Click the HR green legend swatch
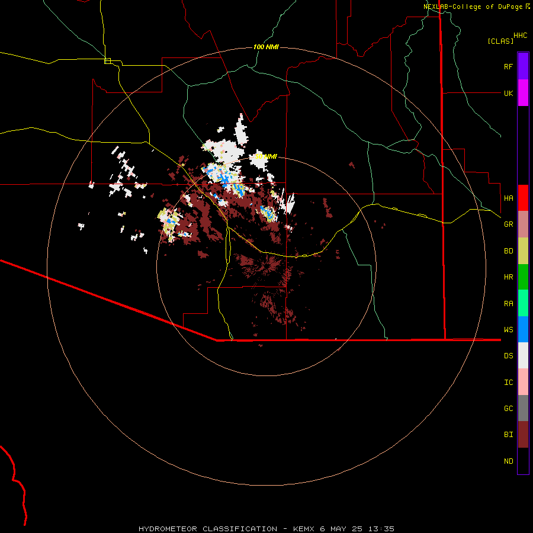 [523, 277]
